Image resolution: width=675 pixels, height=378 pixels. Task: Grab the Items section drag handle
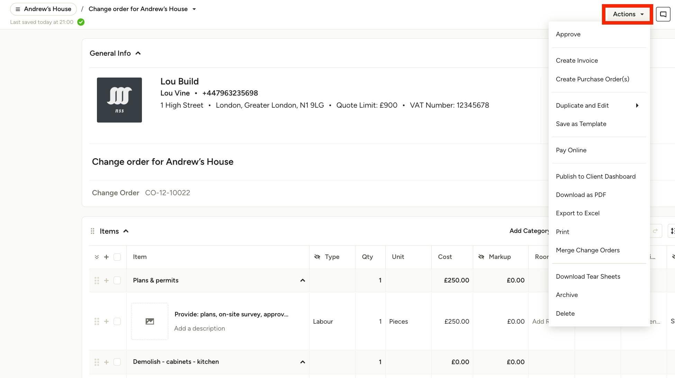point(92,231)
